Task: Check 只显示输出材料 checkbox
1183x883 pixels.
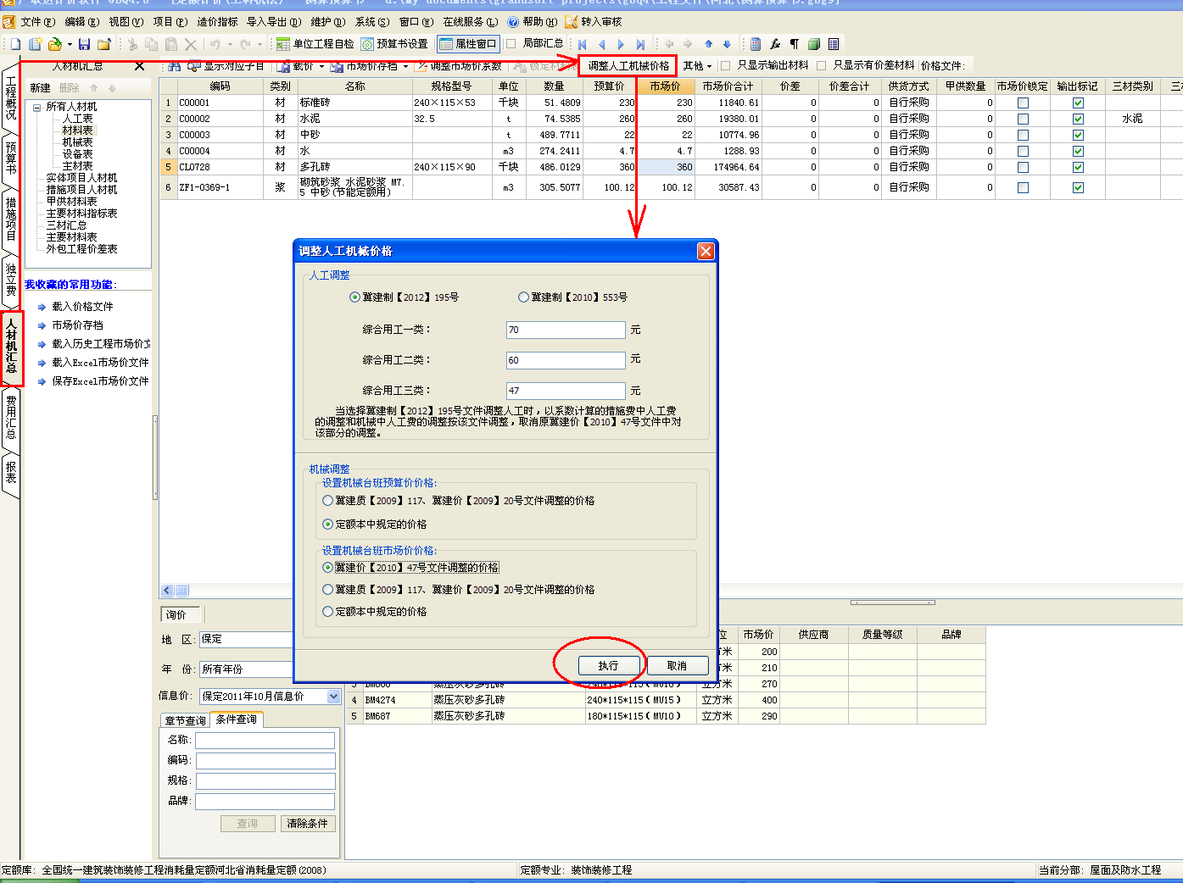Action: tap(725, 66)
